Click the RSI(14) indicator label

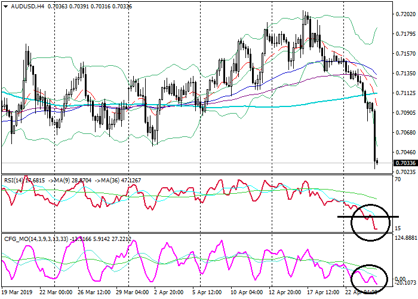pos(13,179)
